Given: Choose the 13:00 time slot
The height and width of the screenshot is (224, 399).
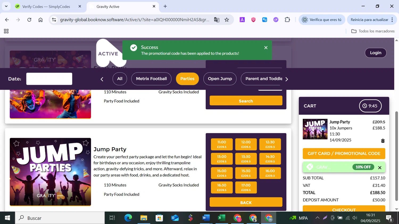Looking at the screenshot, I should coord(222,159).
